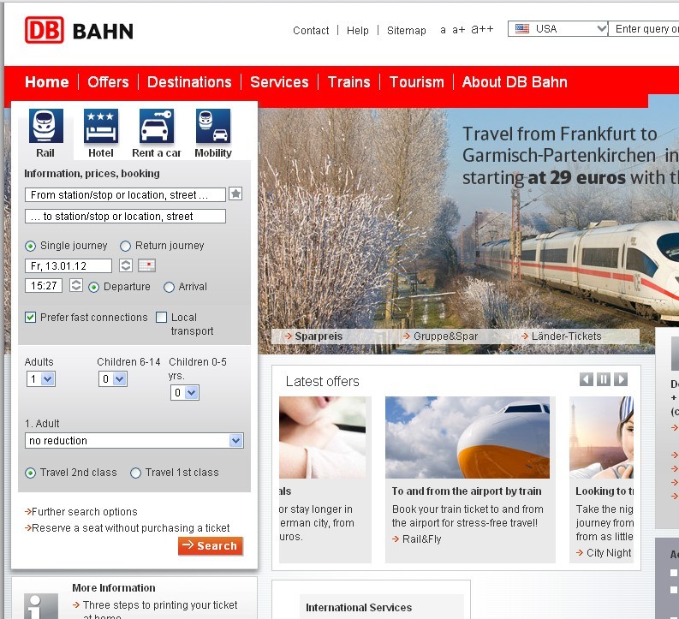Click the DB Bahn logo
This screenshot has width=679, height=619.
[x=80, y=30]
